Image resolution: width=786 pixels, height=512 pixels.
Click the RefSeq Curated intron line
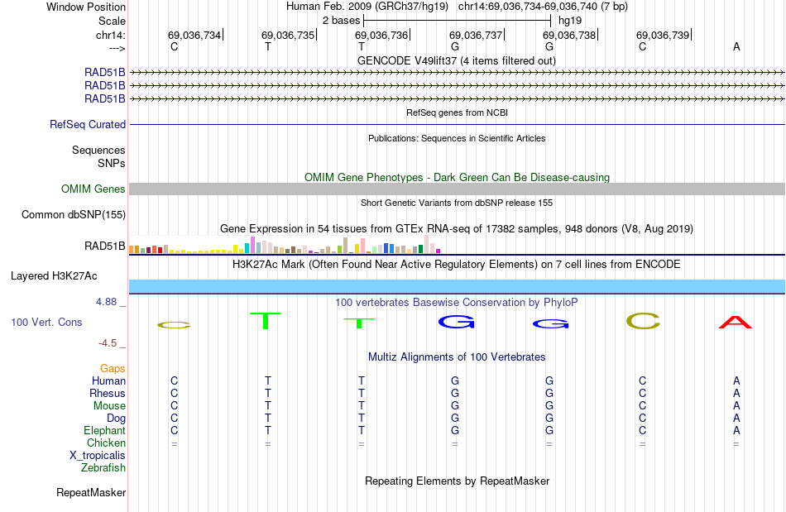pos(457,124)
